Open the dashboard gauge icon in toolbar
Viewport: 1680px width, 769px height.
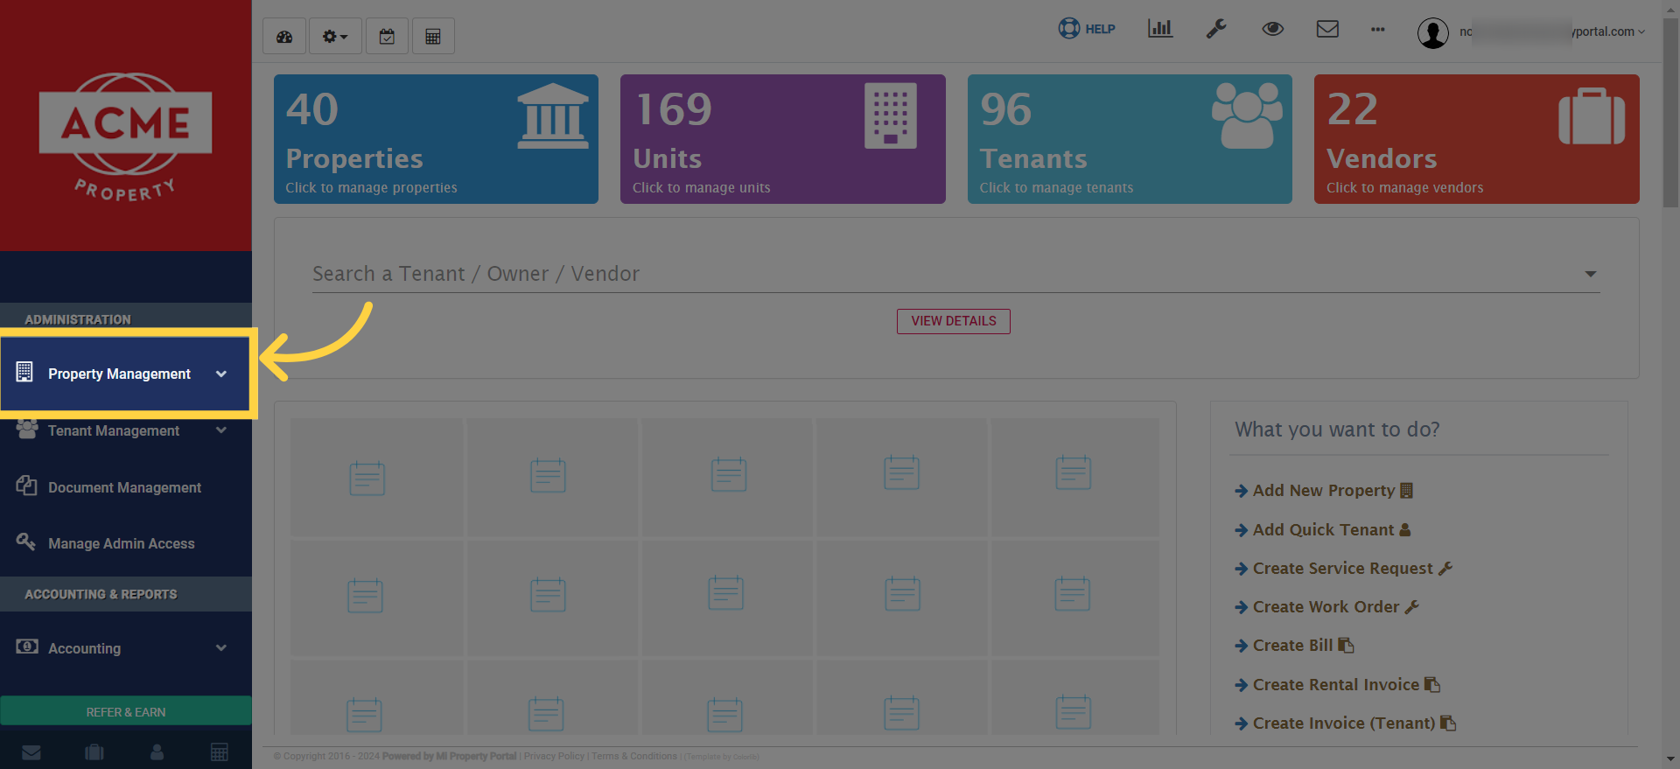[284, 37]
